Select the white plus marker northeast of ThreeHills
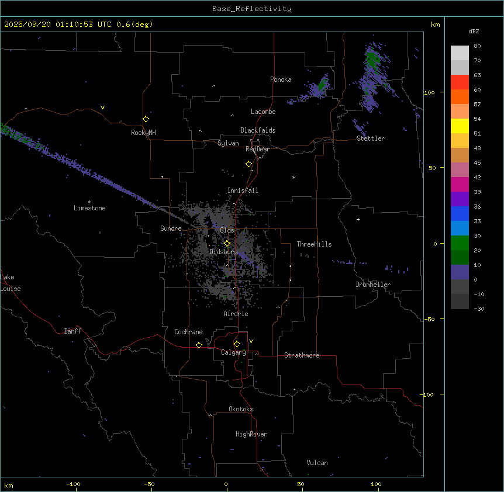 [x=358, y=219]
